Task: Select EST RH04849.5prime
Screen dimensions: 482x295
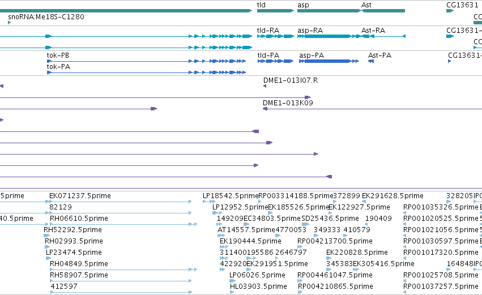Action: coord(79,264)
